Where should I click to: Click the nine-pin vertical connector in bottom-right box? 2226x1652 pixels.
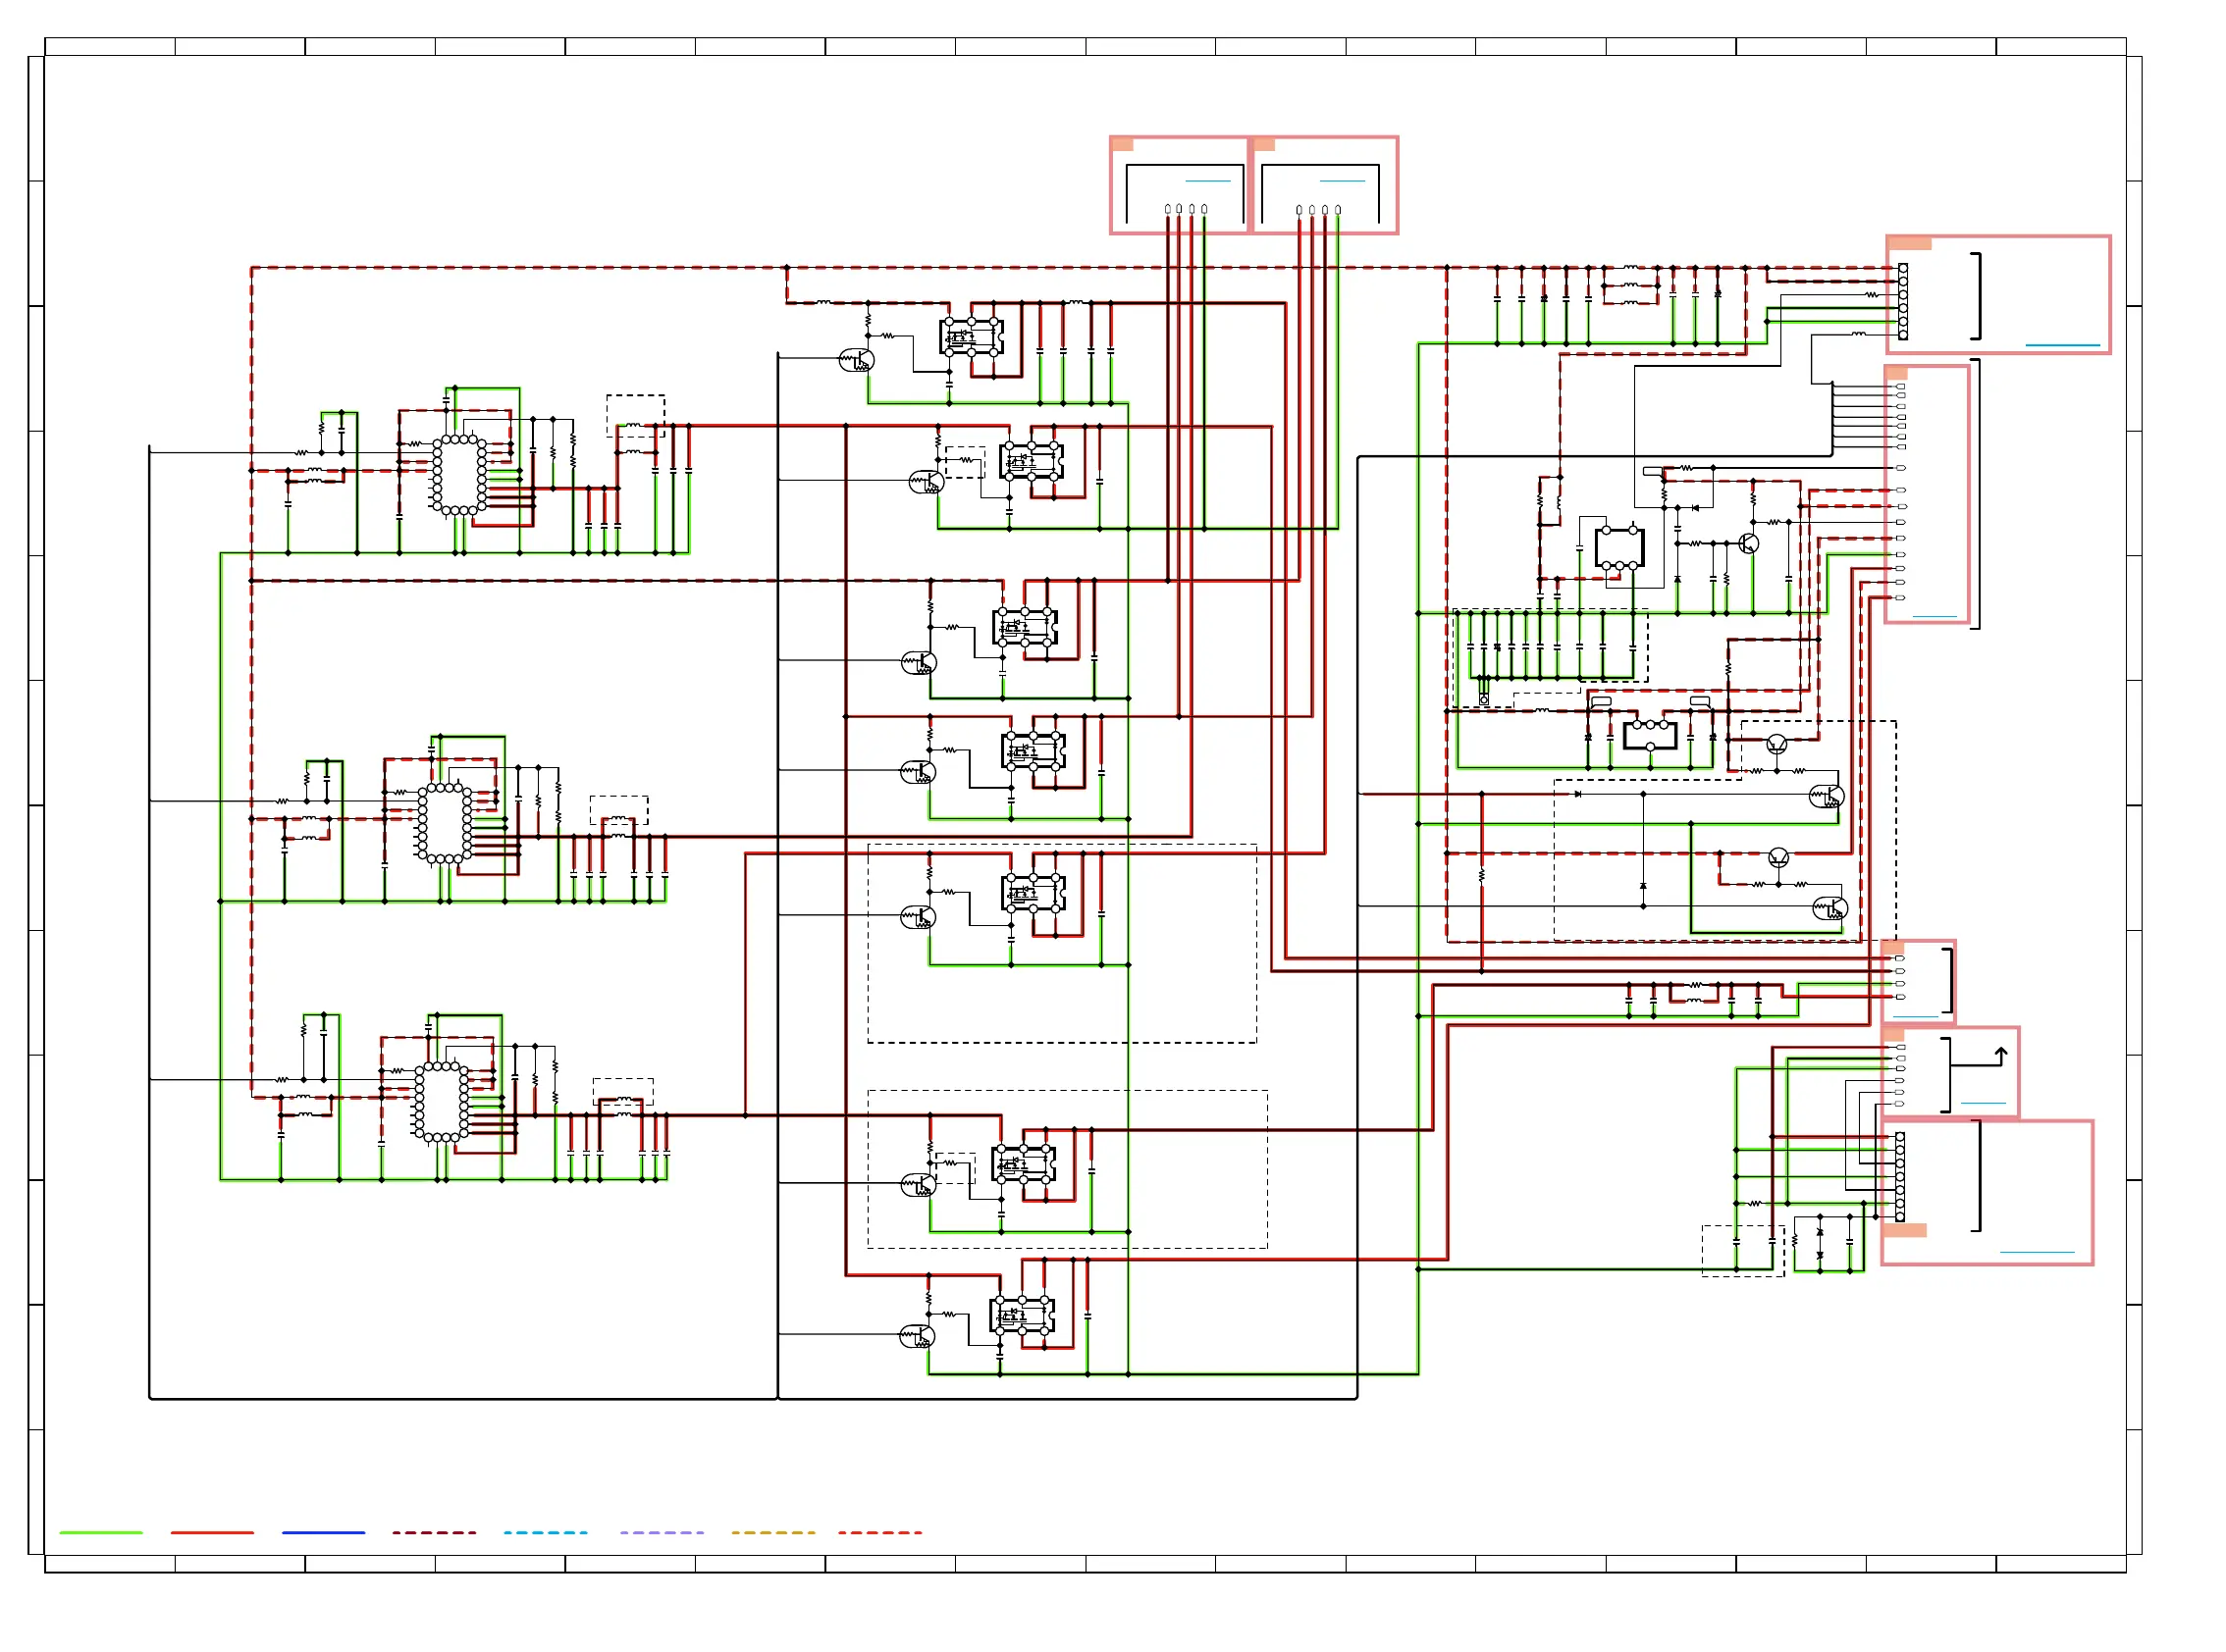(1900, 1177)
